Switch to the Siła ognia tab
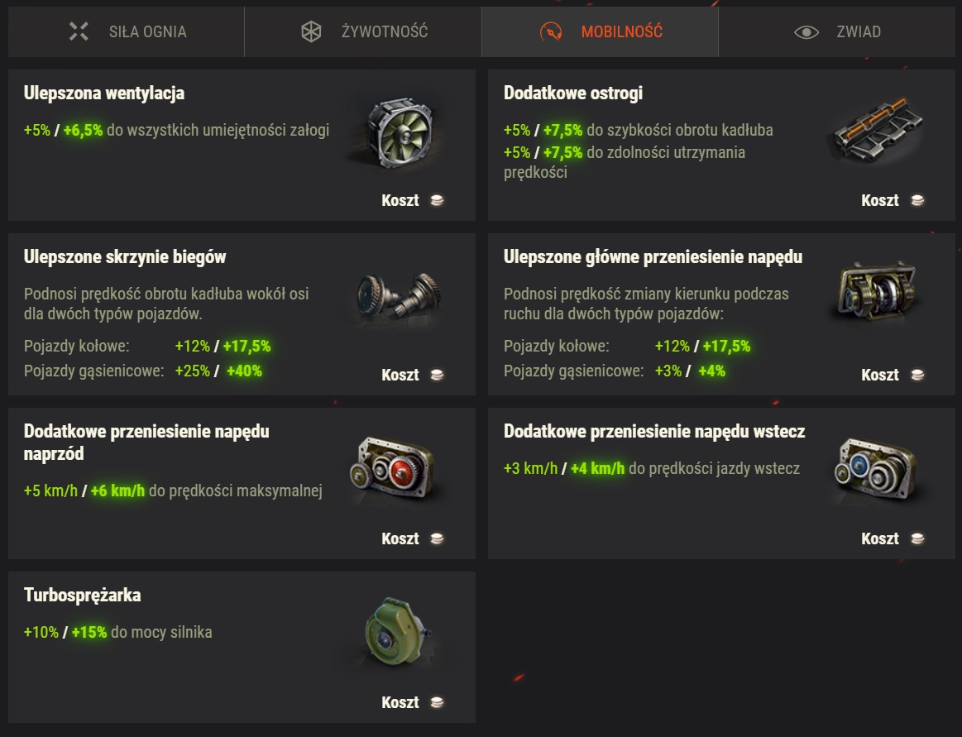 tap(127, 32)
